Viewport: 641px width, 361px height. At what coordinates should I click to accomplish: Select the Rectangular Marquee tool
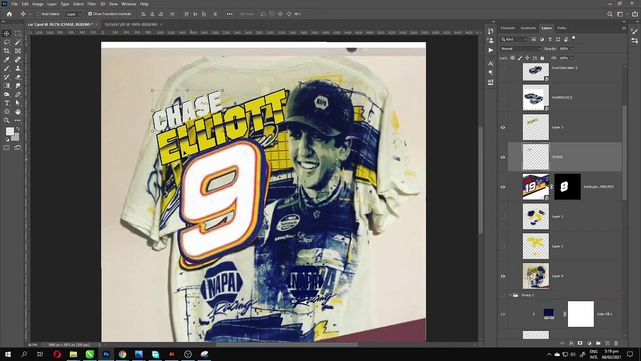coord(18,34)
